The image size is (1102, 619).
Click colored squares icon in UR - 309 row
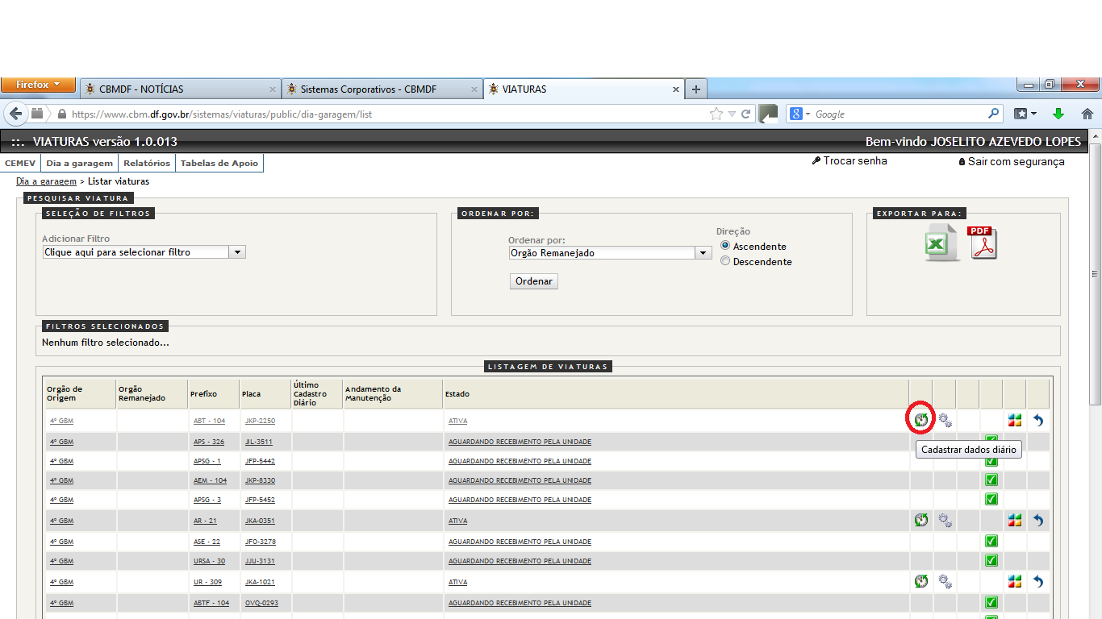pos(1015,581)
